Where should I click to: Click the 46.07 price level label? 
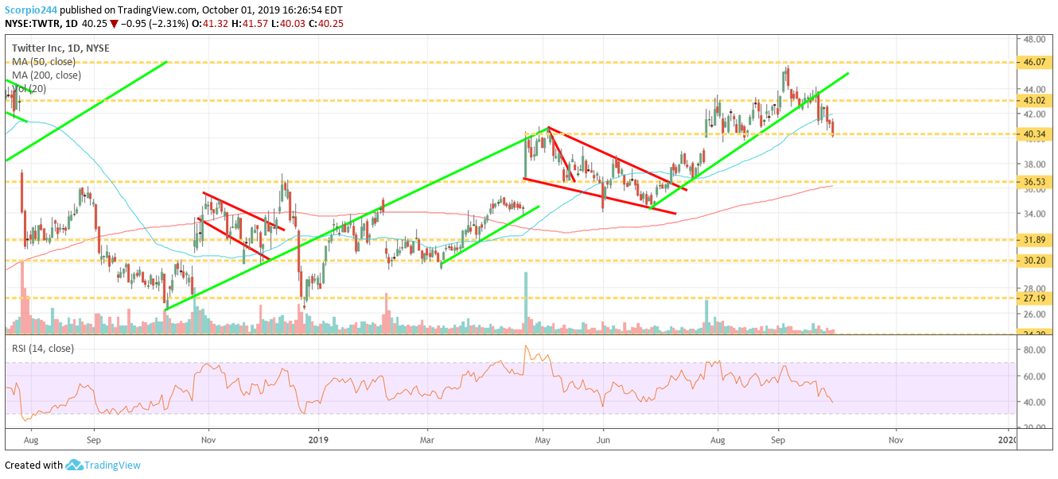[1035, 62]
